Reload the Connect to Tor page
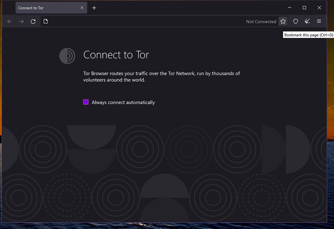 [33, 21]
